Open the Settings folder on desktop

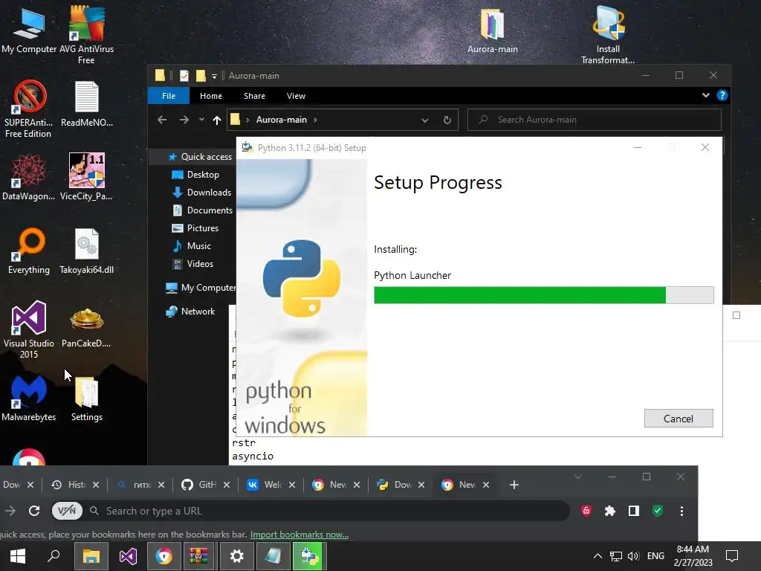(87, 399)
